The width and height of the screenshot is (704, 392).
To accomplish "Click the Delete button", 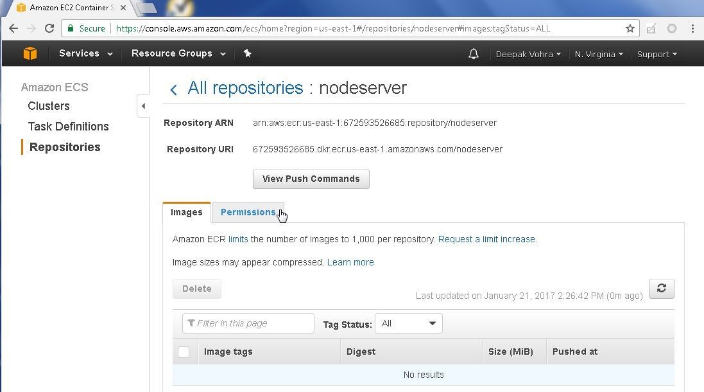I will [196, 289].
